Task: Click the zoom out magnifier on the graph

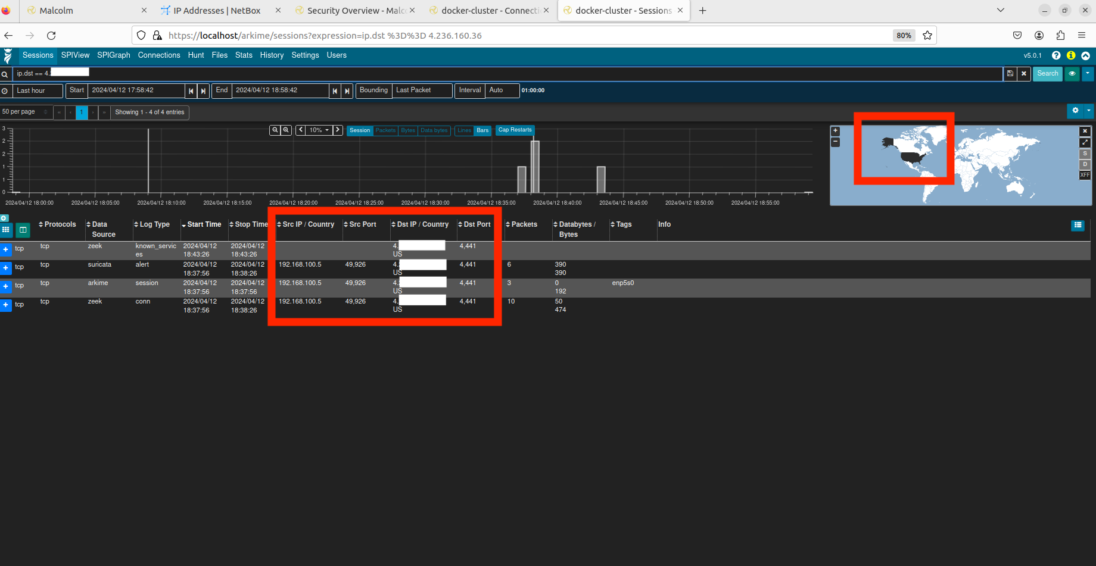Action: [287, 130]
